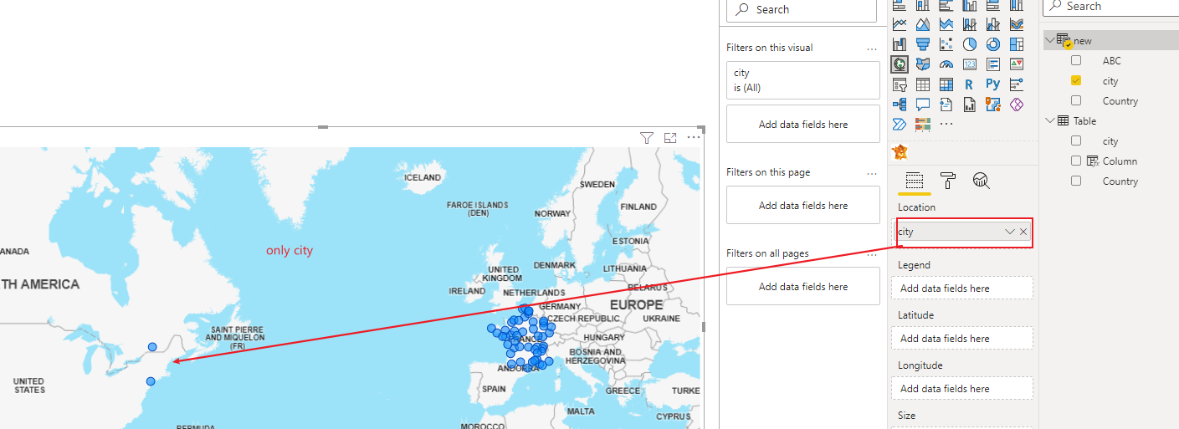Image resolution: width=1179 pixels, height=429 pixels.
Task: Select the Table visualization
Action: click(923, 84)
